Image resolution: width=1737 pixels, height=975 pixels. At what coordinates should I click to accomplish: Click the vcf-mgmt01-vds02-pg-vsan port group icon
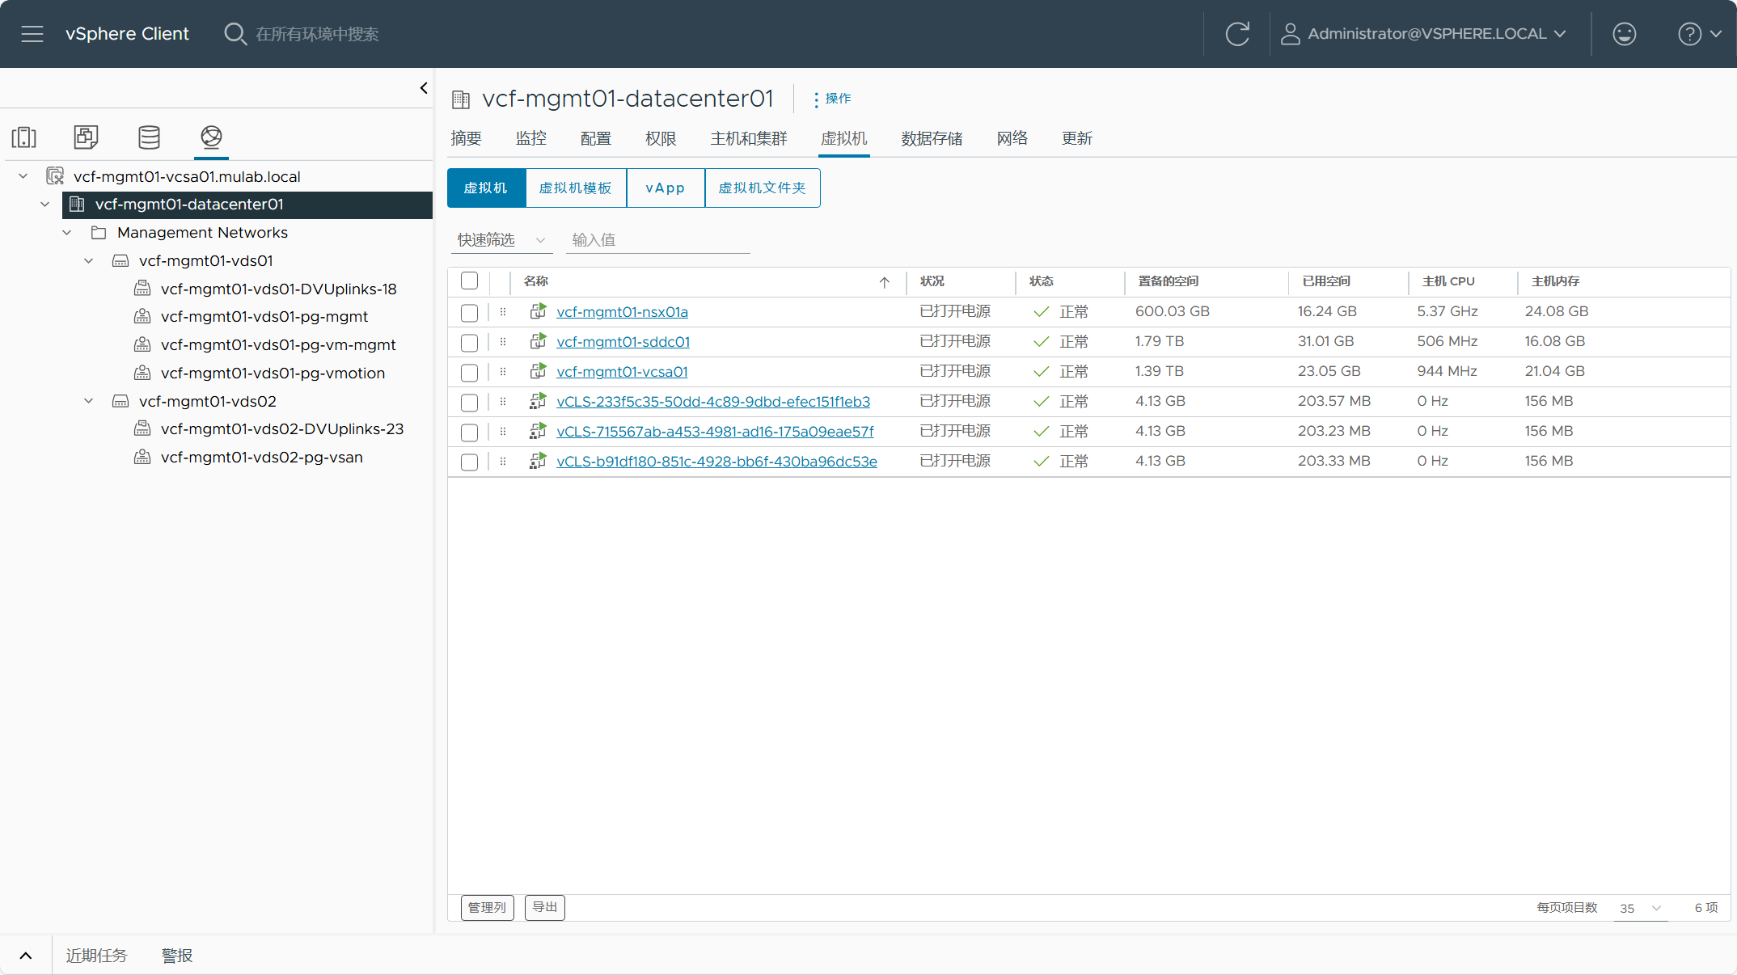point(142,458)
